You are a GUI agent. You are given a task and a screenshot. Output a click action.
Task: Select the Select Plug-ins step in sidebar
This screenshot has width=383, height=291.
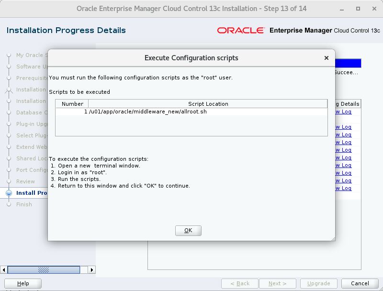pos(32,135)
